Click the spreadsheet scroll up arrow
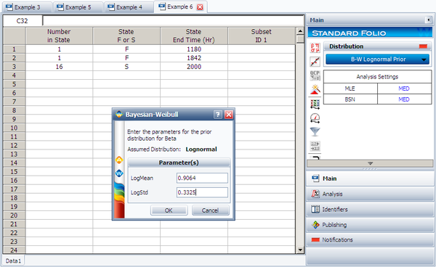Screen dimensions: 436x267 click(x=300, y=31)
